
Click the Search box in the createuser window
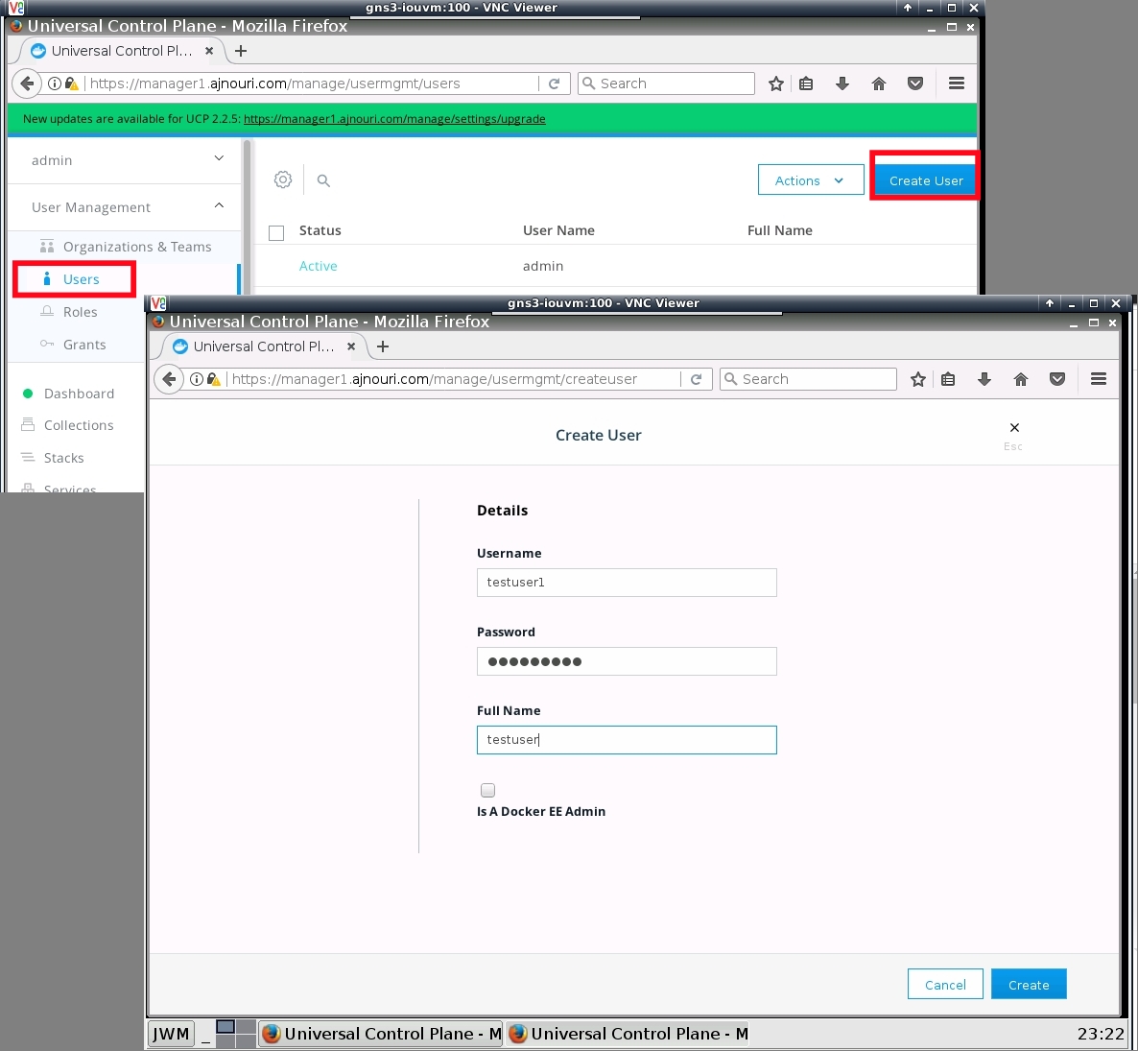[x=809, y=379]
